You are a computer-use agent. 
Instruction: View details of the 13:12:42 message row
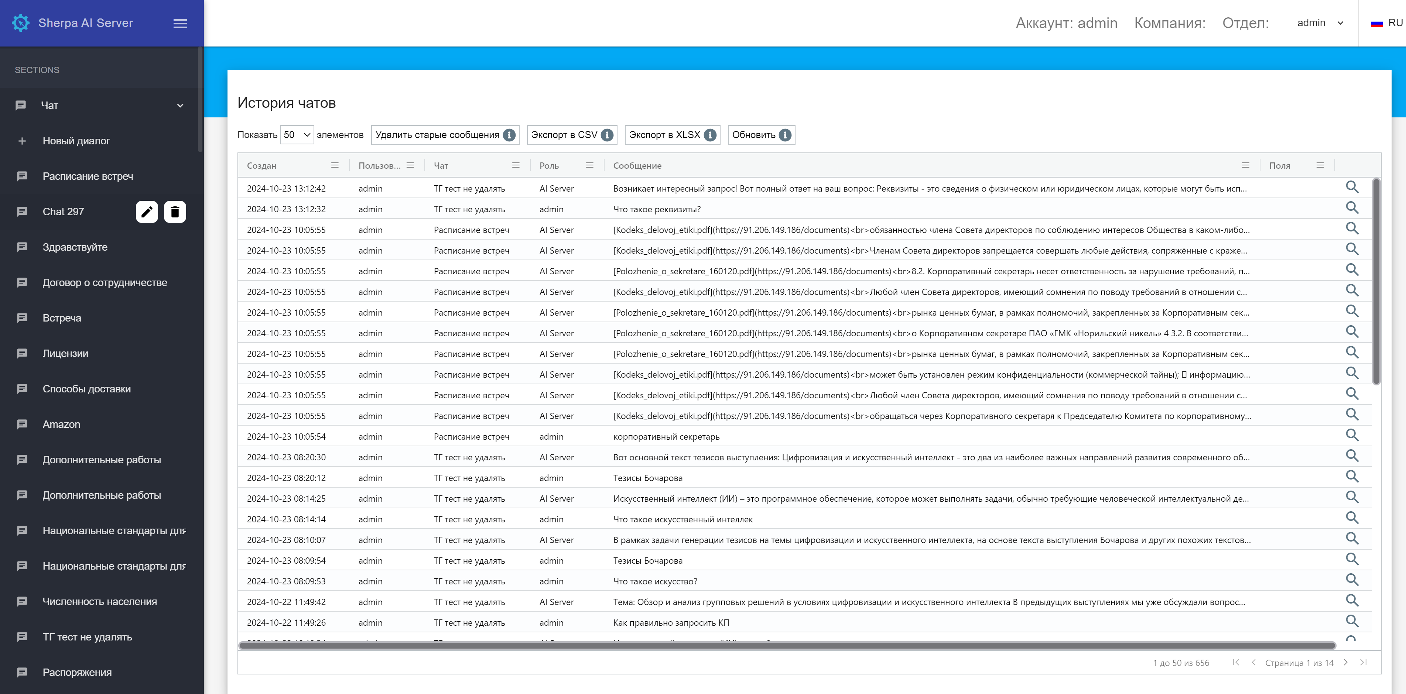click(1351, 187)
